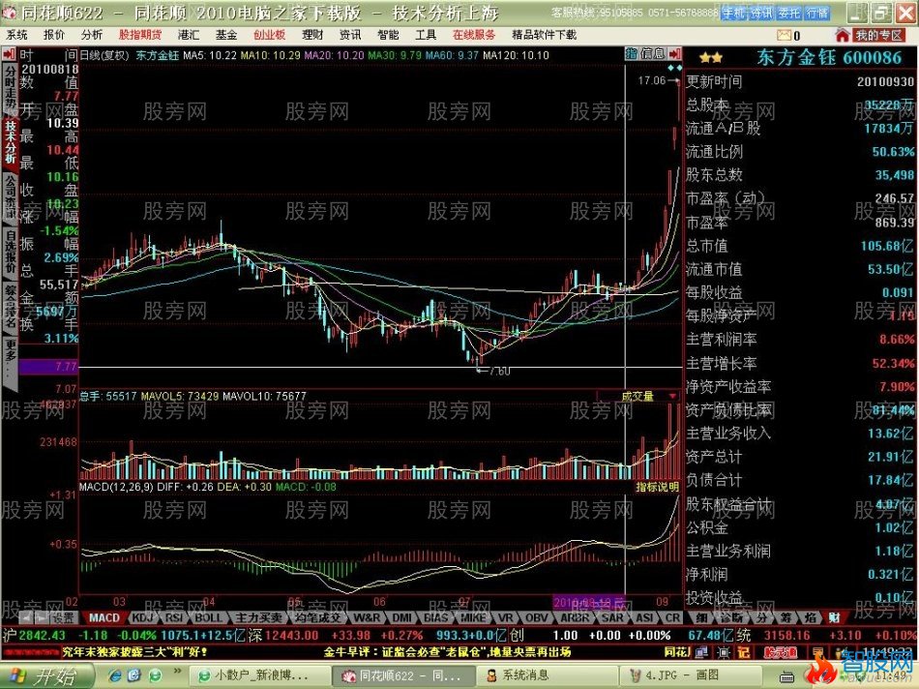Image resolution: width=919 pixels, height=689 pixels.
Task: Select the DMI indicator tab
Action: click(402, 617)
